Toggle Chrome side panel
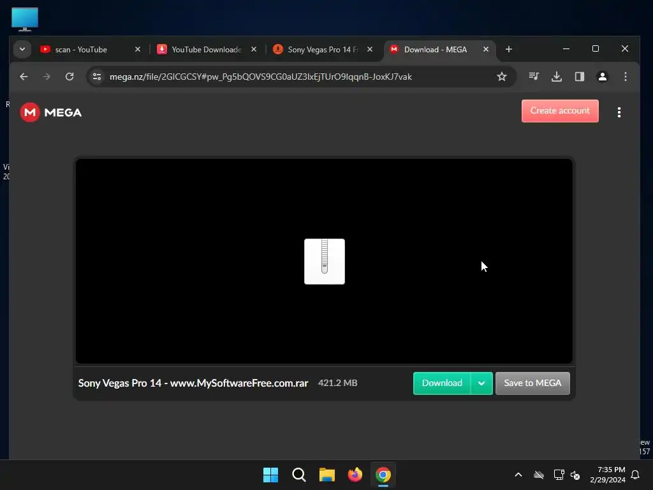This screenshot has height=490, width=653. pos(579,77)
